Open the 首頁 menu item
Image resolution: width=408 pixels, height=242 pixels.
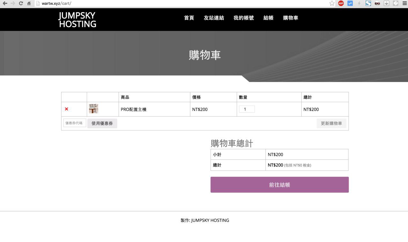[189, 18]
